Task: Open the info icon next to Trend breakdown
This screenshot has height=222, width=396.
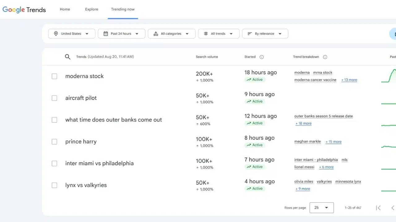Action: (x=325, y=57)
